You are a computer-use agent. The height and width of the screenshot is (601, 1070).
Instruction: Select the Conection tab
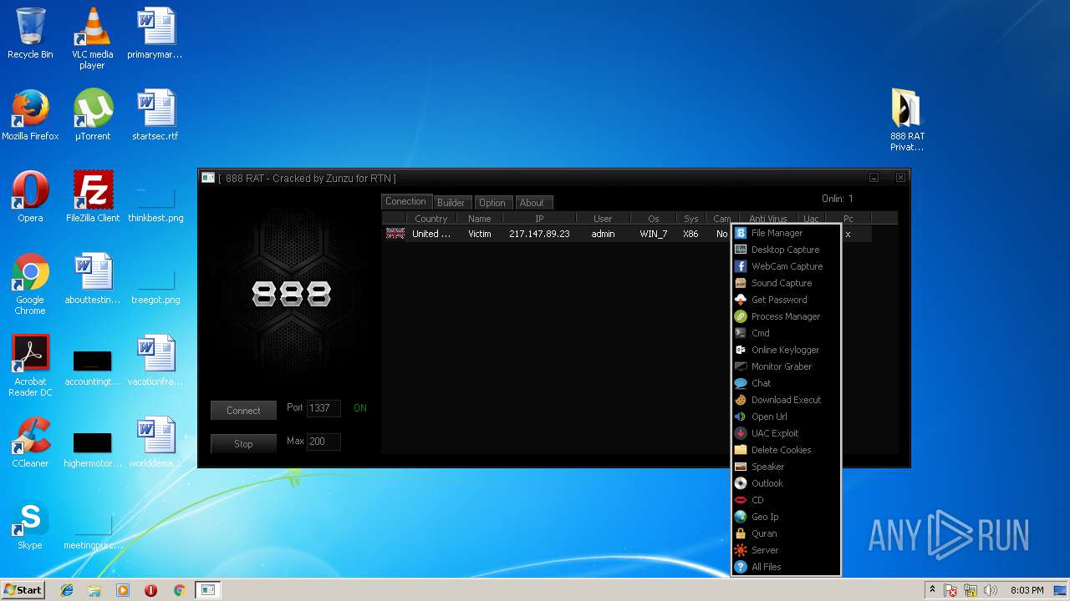[x=405, y=201]
